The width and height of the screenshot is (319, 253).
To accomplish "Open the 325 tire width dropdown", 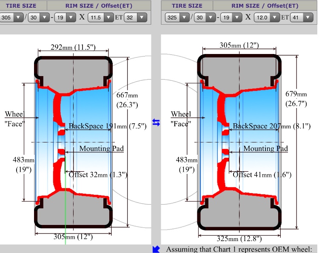I will (x=178, y=17).
